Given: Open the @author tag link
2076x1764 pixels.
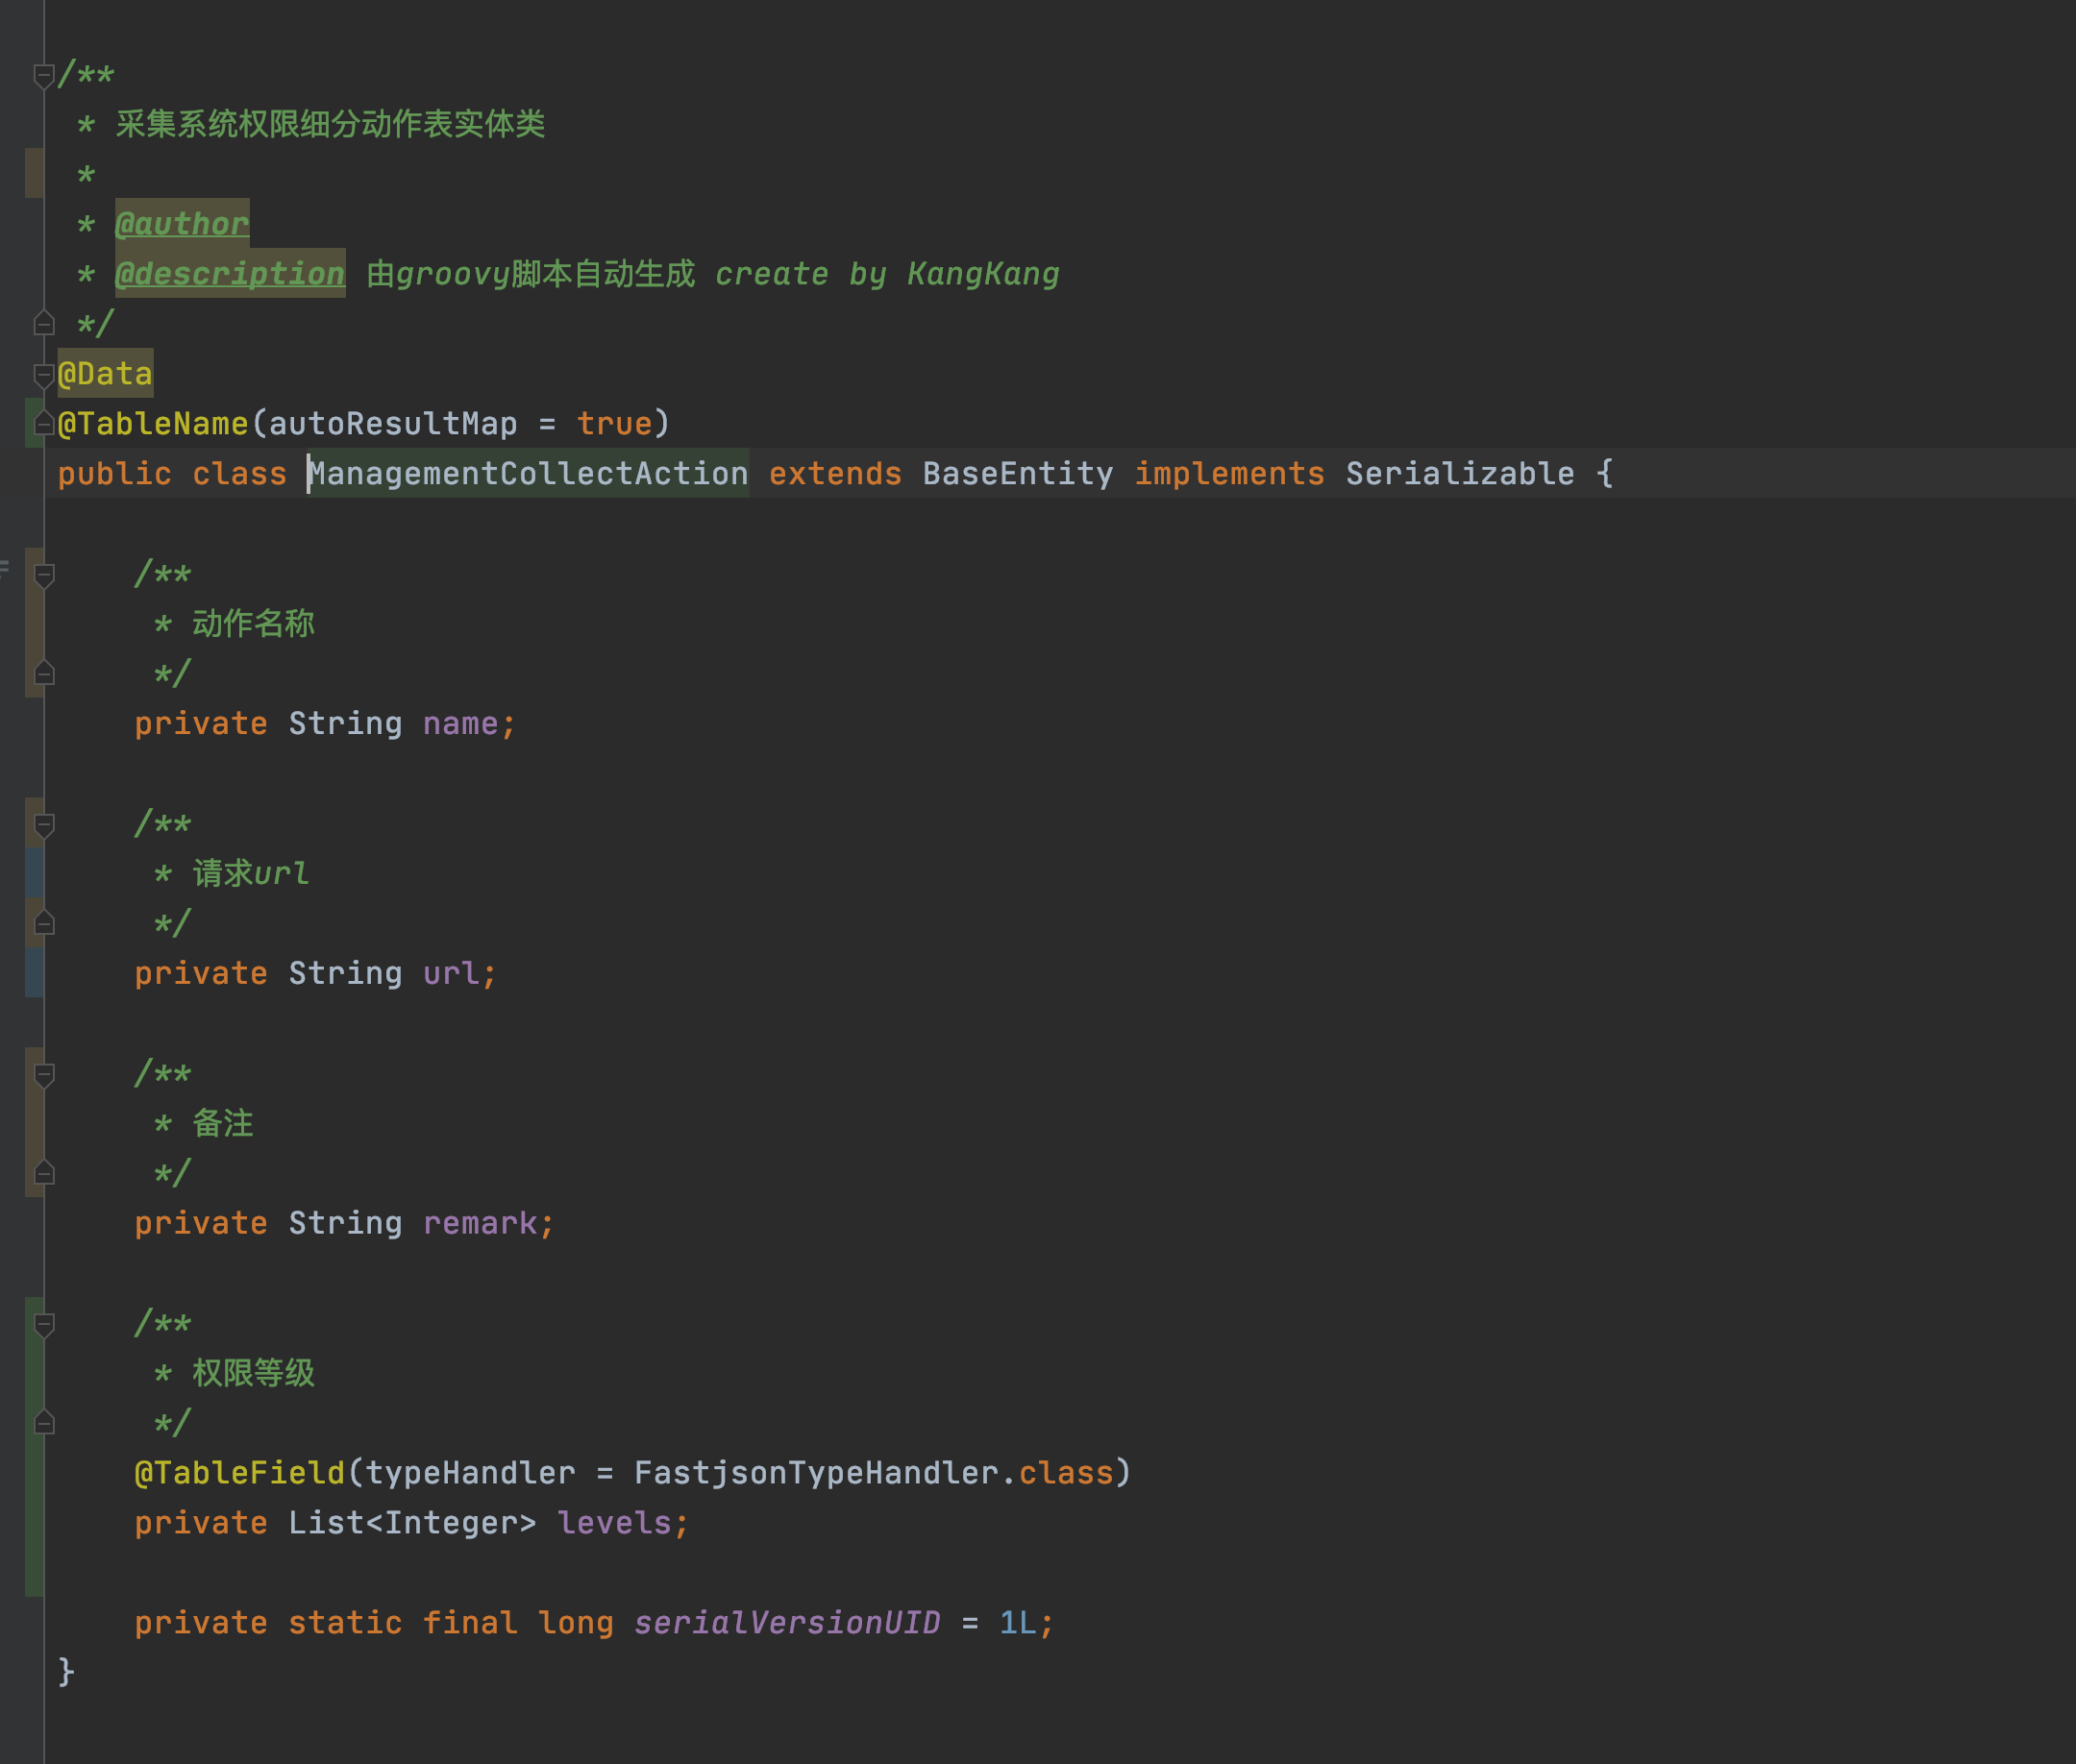Looking at the screenshot, I should pos(182,223).
